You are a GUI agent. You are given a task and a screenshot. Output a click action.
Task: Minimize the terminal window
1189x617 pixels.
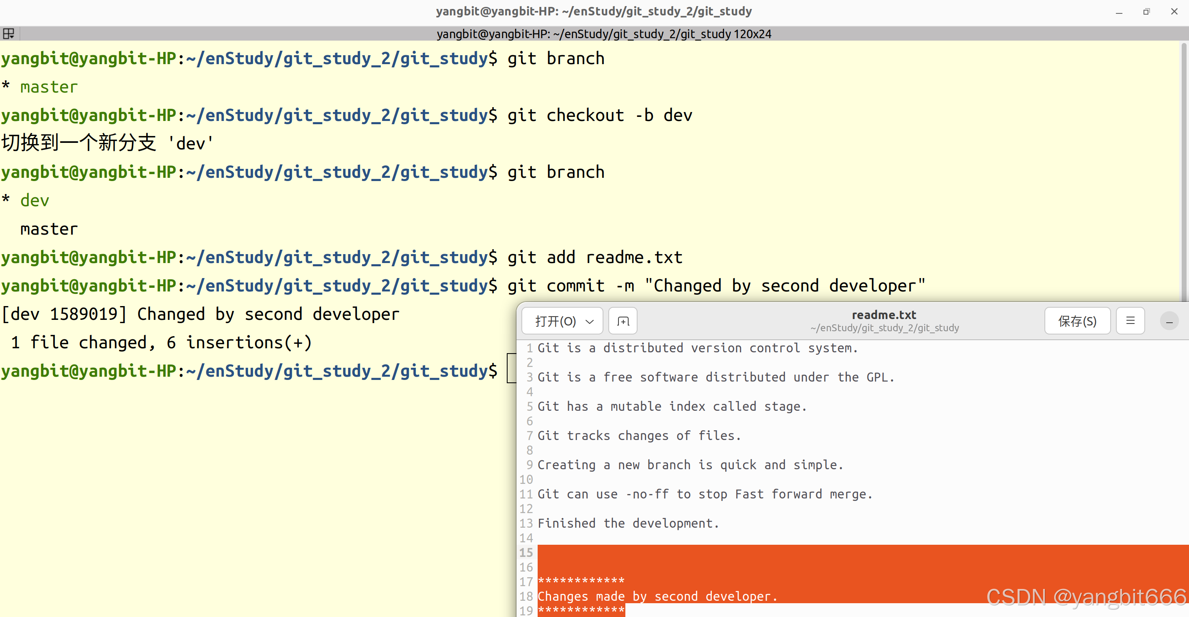1119,12
